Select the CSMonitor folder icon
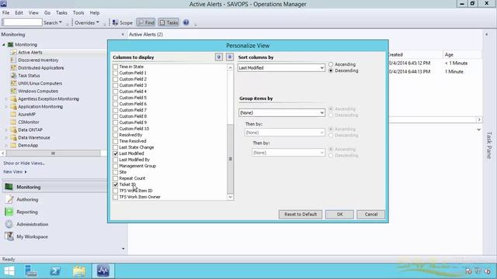Viewport: 497px width, 279px height. coord(13,122)
